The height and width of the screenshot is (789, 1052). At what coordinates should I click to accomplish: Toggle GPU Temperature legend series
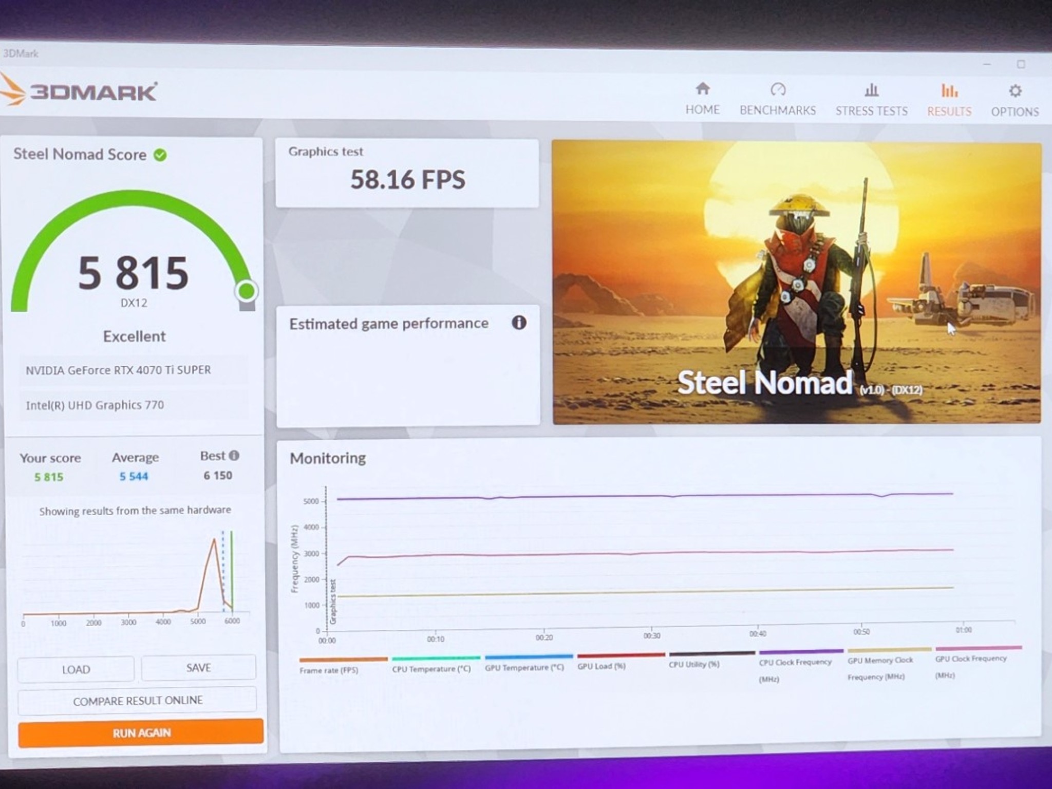tap(524, 667)
